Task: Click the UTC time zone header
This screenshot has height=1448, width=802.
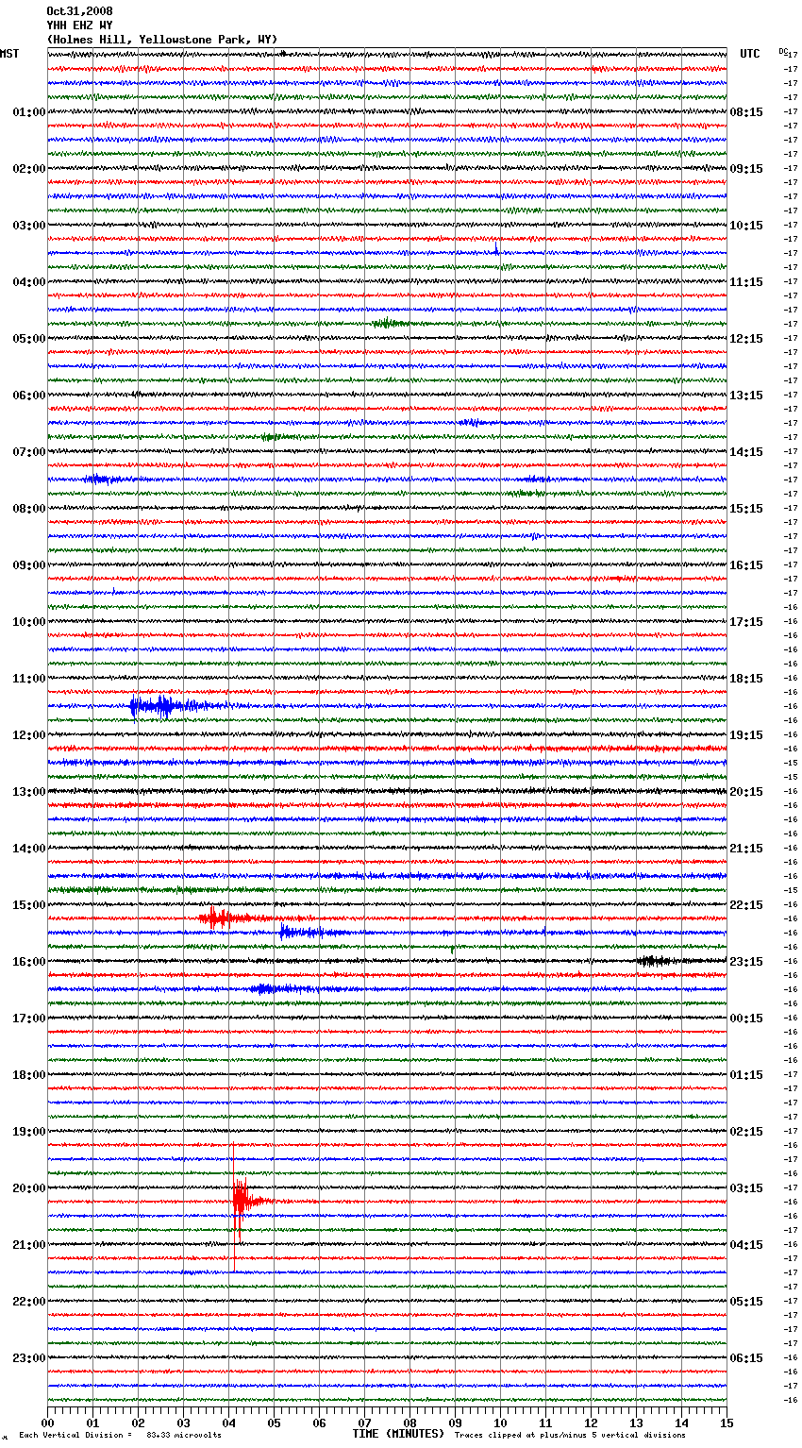Action: click(x=749, y=54)
